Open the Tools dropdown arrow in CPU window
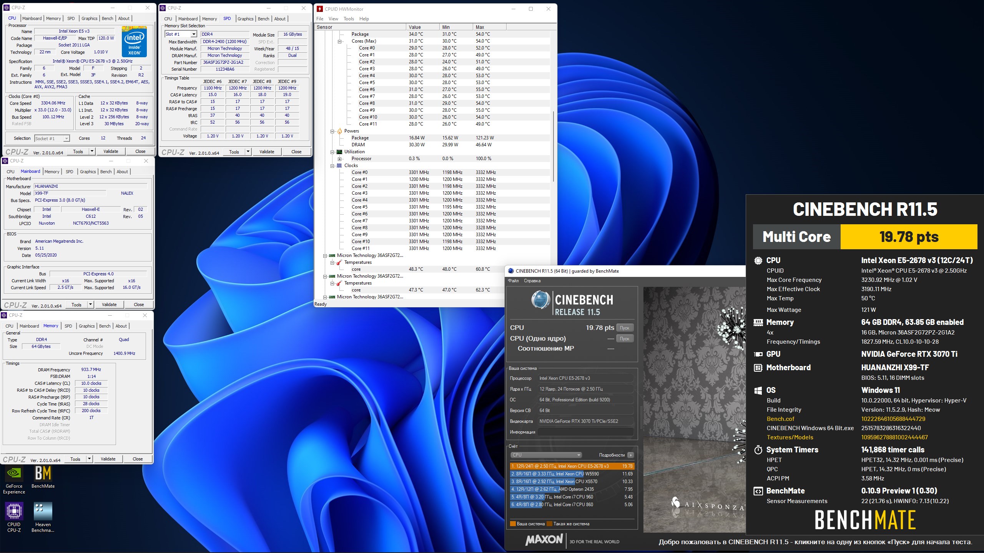984x553 pixels. coord(92,151)
